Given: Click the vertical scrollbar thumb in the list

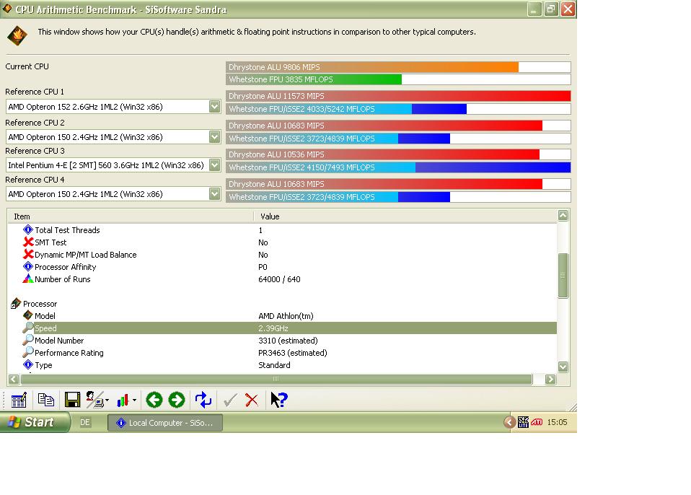Looking at the screenshot, I should point(563,276).
